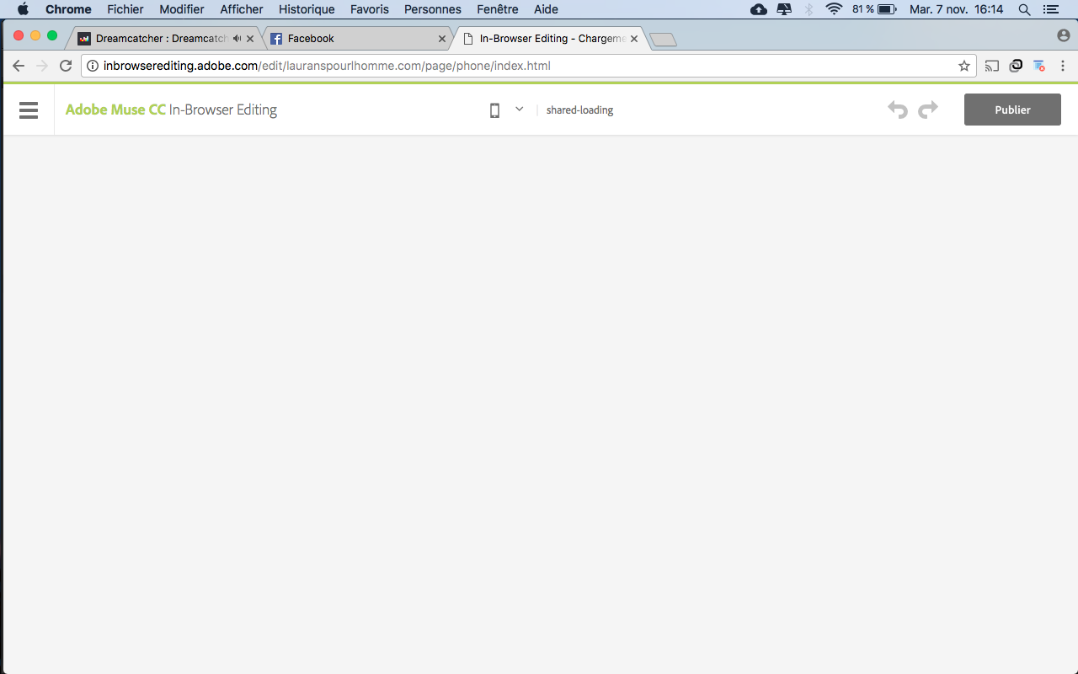Open the Fenêtre menu
1078x674 pixels.
tap(498, 9)
